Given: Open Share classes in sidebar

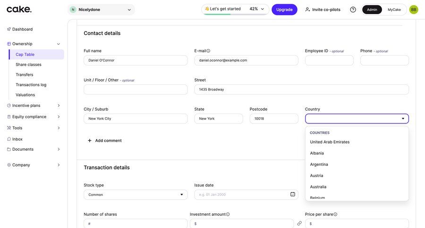Looking at the screenshot, I should (28, 65).
